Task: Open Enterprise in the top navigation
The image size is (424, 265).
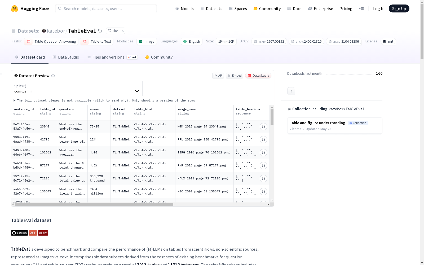Action: tap(321, 8)
